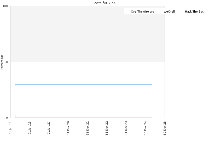Click the 01.Jan.19 x-axis date label

30,128
